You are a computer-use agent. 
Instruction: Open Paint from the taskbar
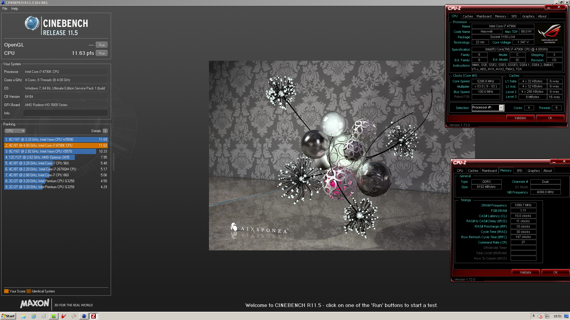point(44,316)
